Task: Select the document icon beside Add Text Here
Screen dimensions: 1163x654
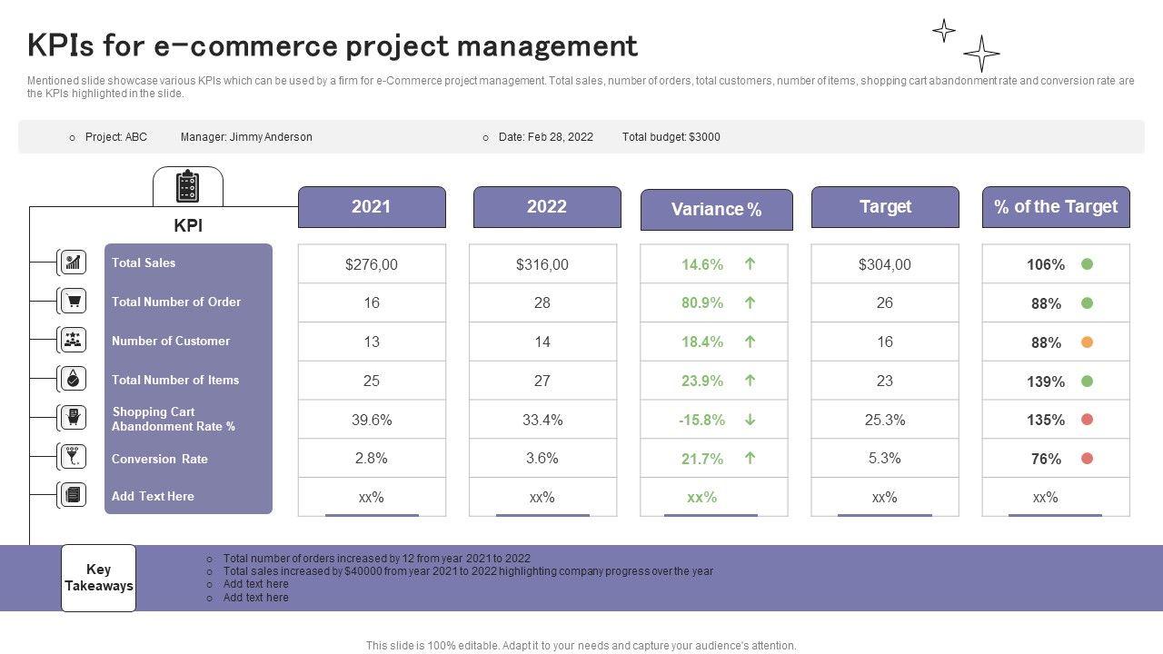Action: click(73, 495)
